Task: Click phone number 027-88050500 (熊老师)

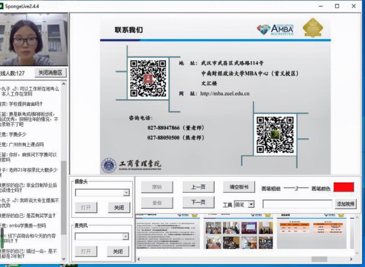Action: tap(176, 138)
